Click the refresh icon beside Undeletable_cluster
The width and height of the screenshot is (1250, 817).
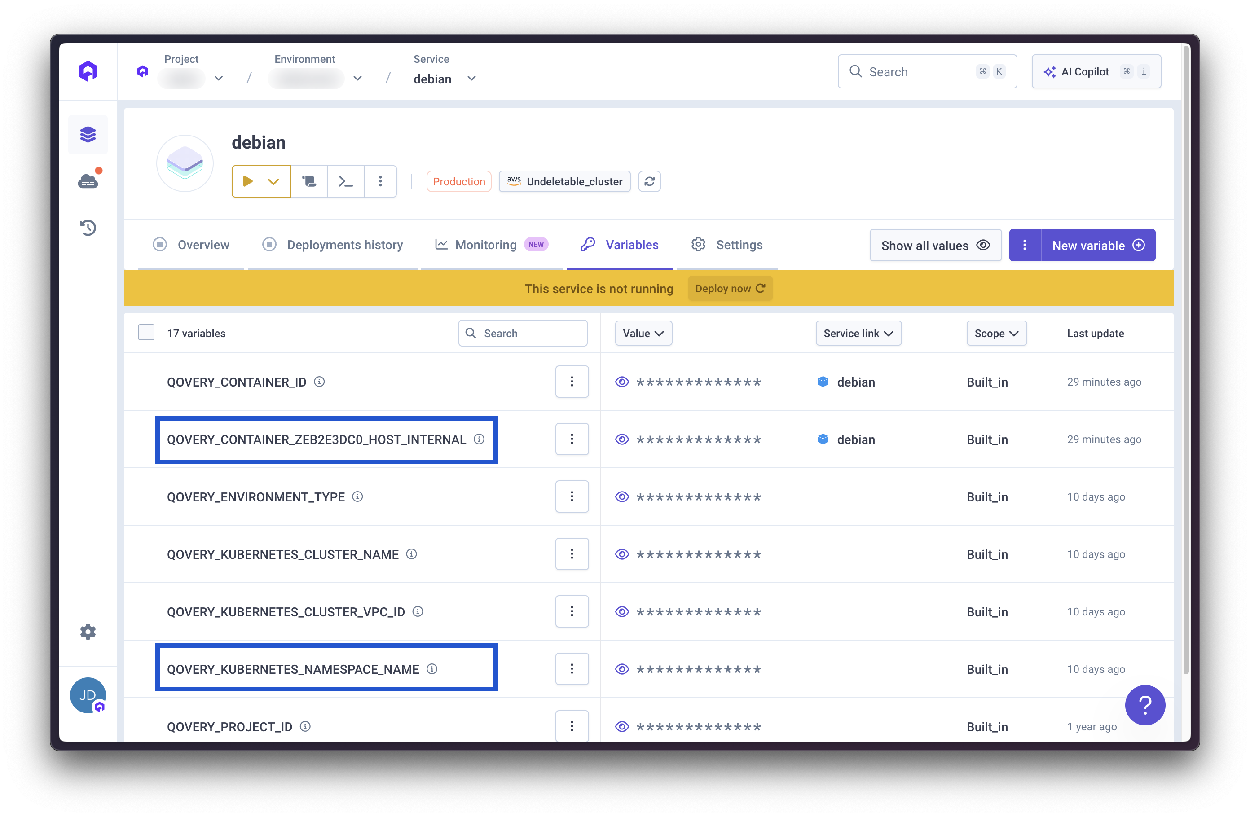(649, 182)
